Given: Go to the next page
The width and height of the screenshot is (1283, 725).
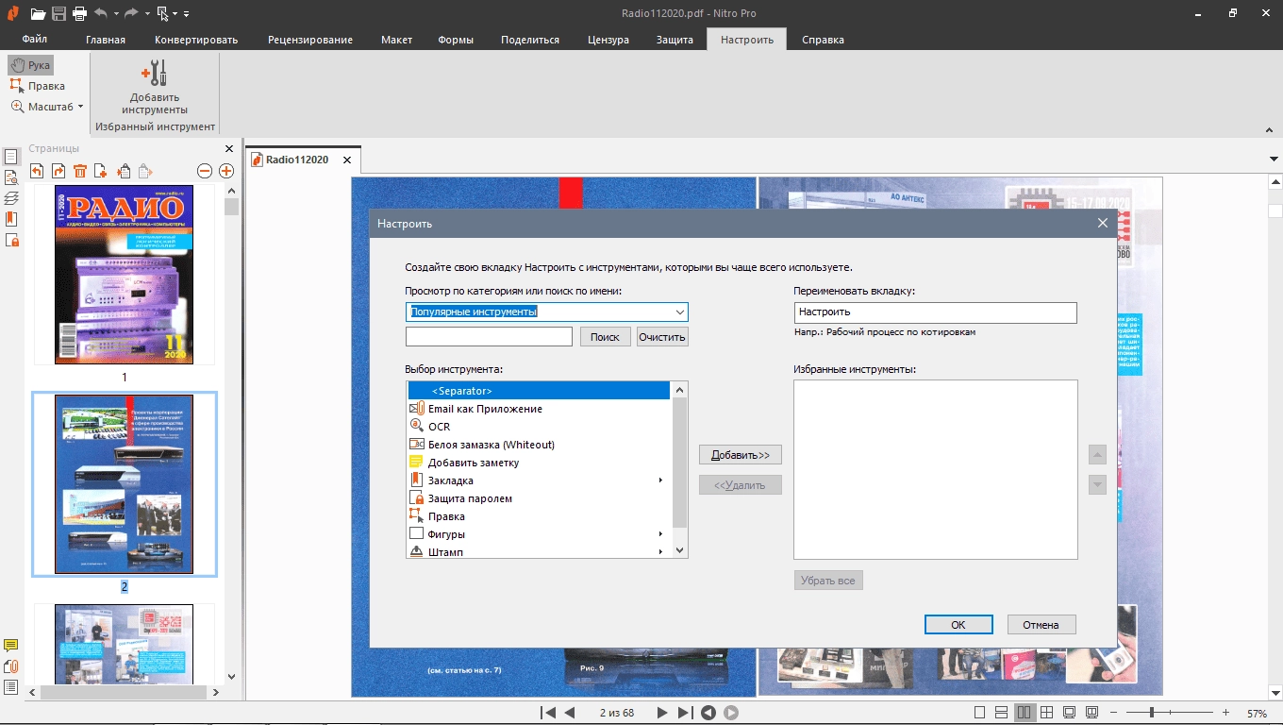Looking at the screenshot, I should point(662,713).
